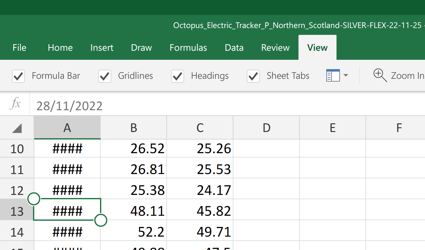Switch to the Draw tab
This screenshot has height=250, width=425.
[141, 48]
